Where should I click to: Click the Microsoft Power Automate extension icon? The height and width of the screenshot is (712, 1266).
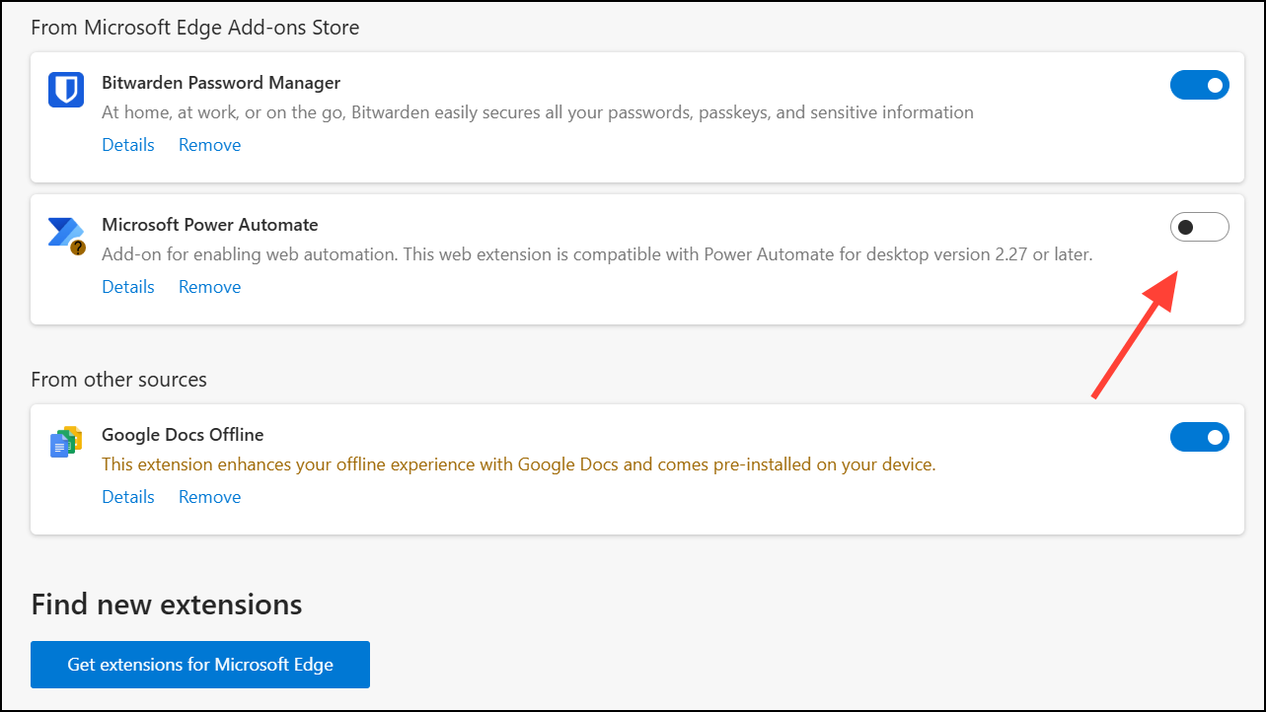65,234
